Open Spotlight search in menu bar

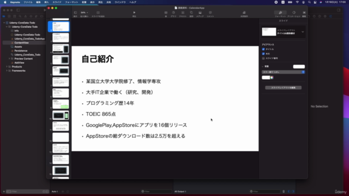(x=309, y=2)
